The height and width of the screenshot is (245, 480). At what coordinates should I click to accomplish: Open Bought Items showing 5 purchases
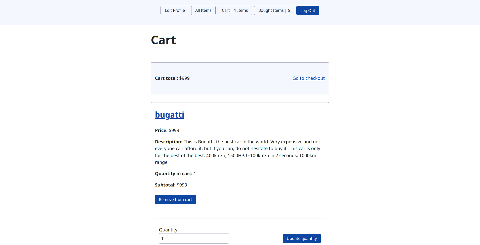tap(274, 10)
